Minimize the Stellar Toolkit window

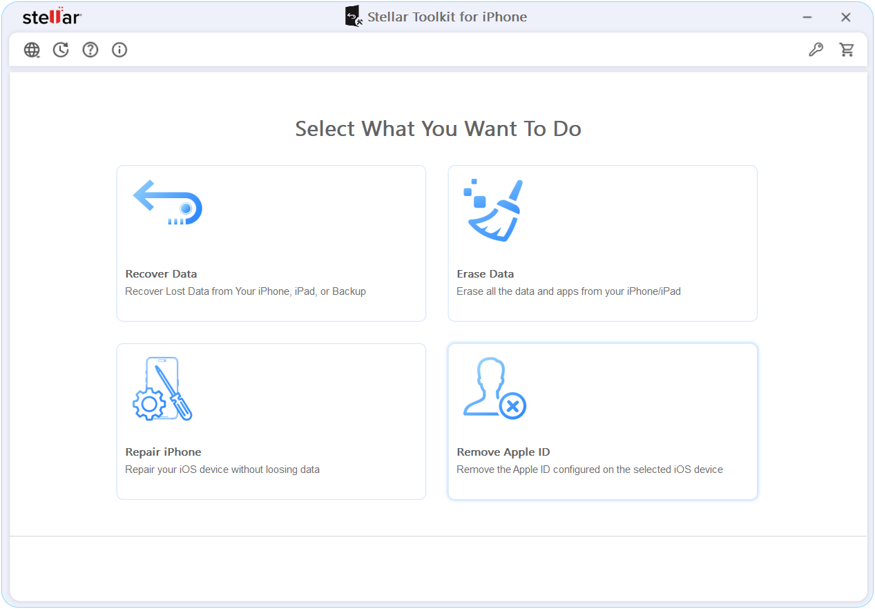tap(807, 17)
